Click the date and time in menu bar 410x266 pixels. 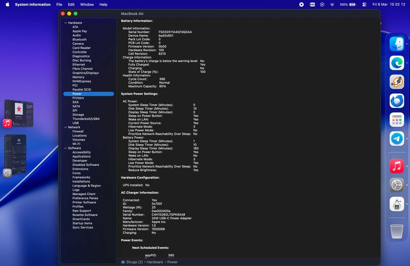pos(389,5)
